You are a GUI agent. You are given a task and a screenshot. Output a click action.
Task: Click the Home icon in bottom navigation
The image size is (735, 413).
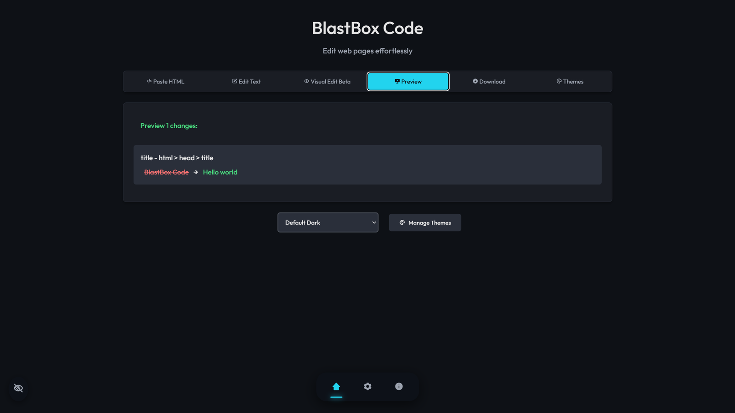pyautogui.click(x=336, y=386)
